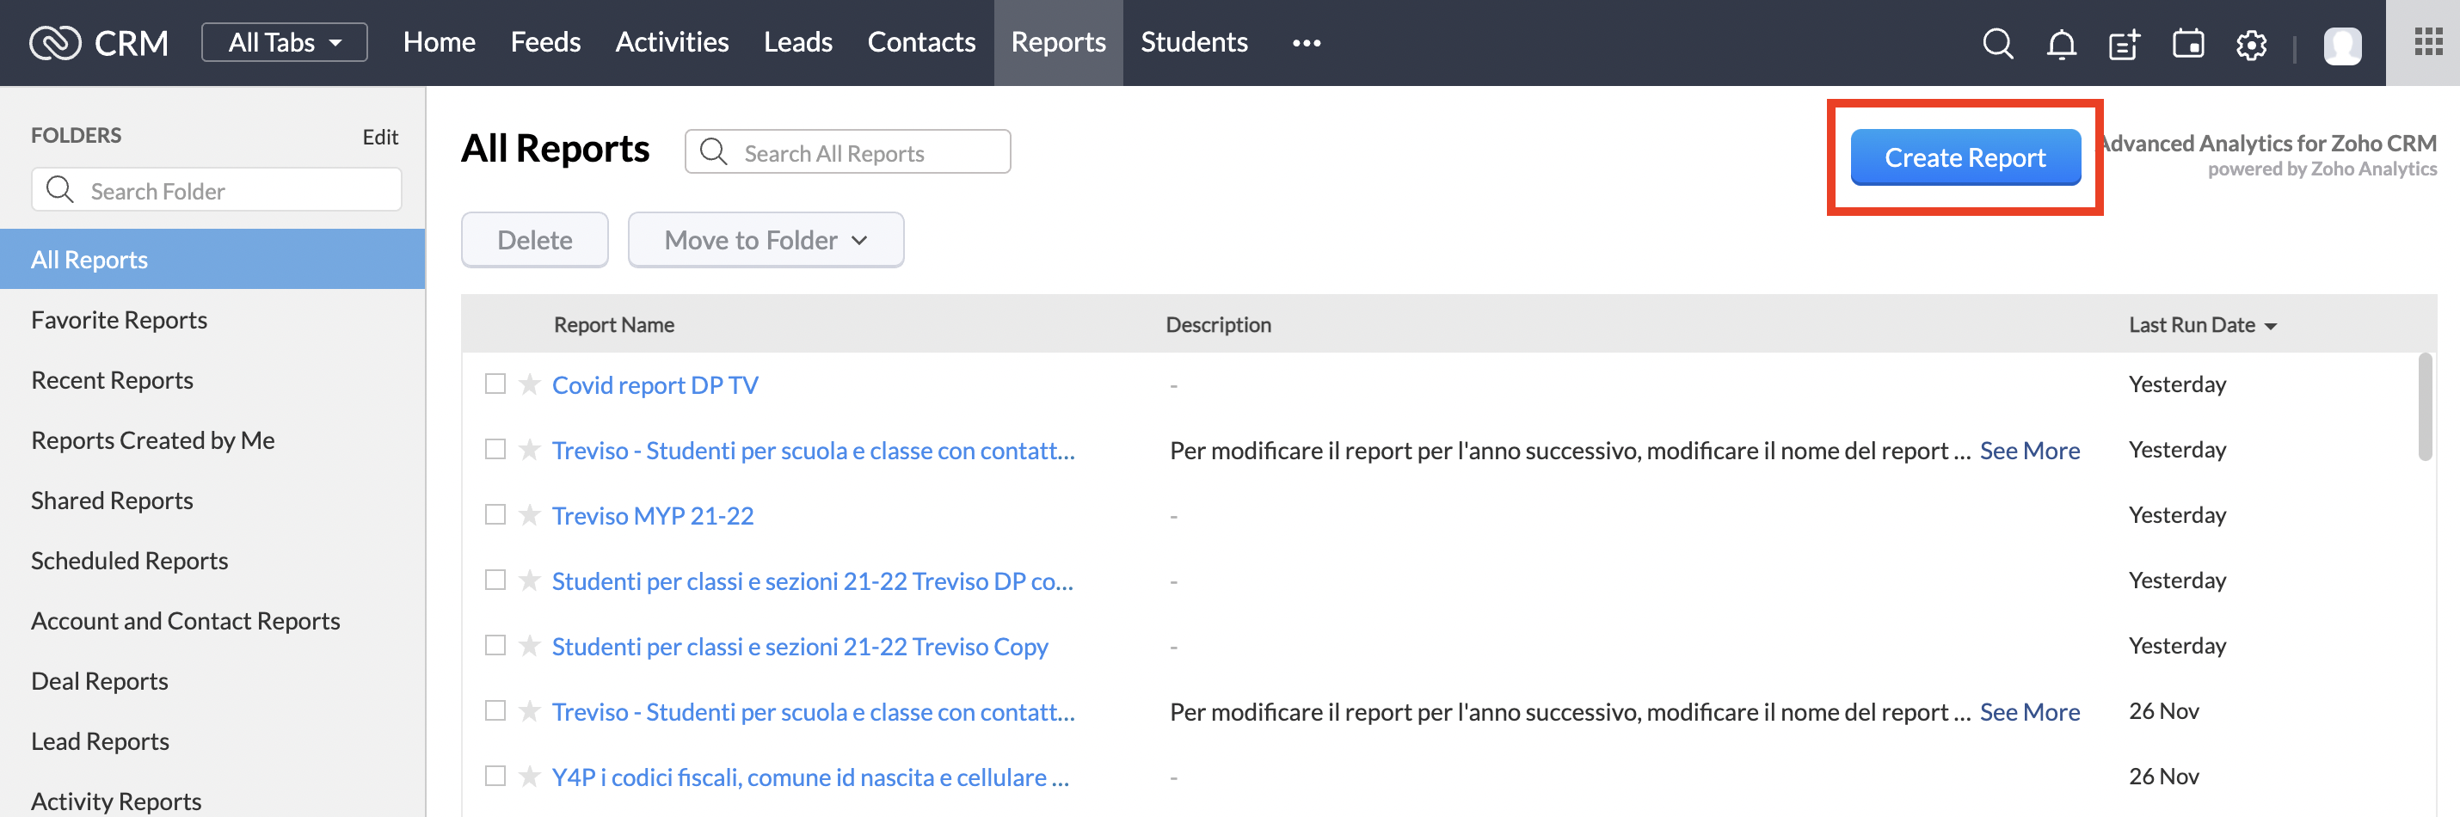This screenshot has height=817, width=2460.
Task: Open the Move to Folder dropdown
Action: [765, 240]
